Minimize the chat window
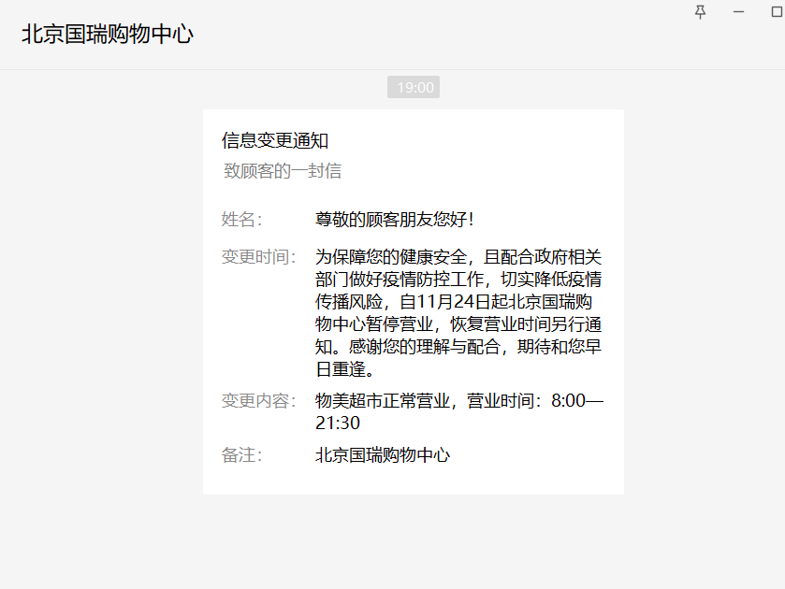Image resolution: width=785 pixels, height=589 pixels. click(738, 11)
